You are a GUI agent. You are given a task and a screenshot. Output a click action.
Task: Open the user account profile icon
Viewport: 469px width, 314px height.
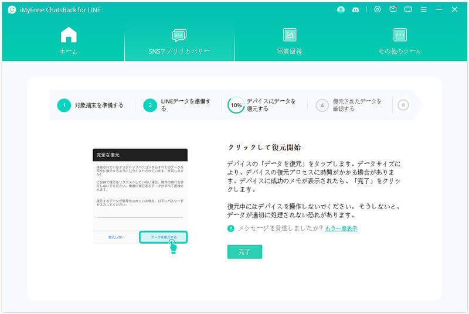341,10
